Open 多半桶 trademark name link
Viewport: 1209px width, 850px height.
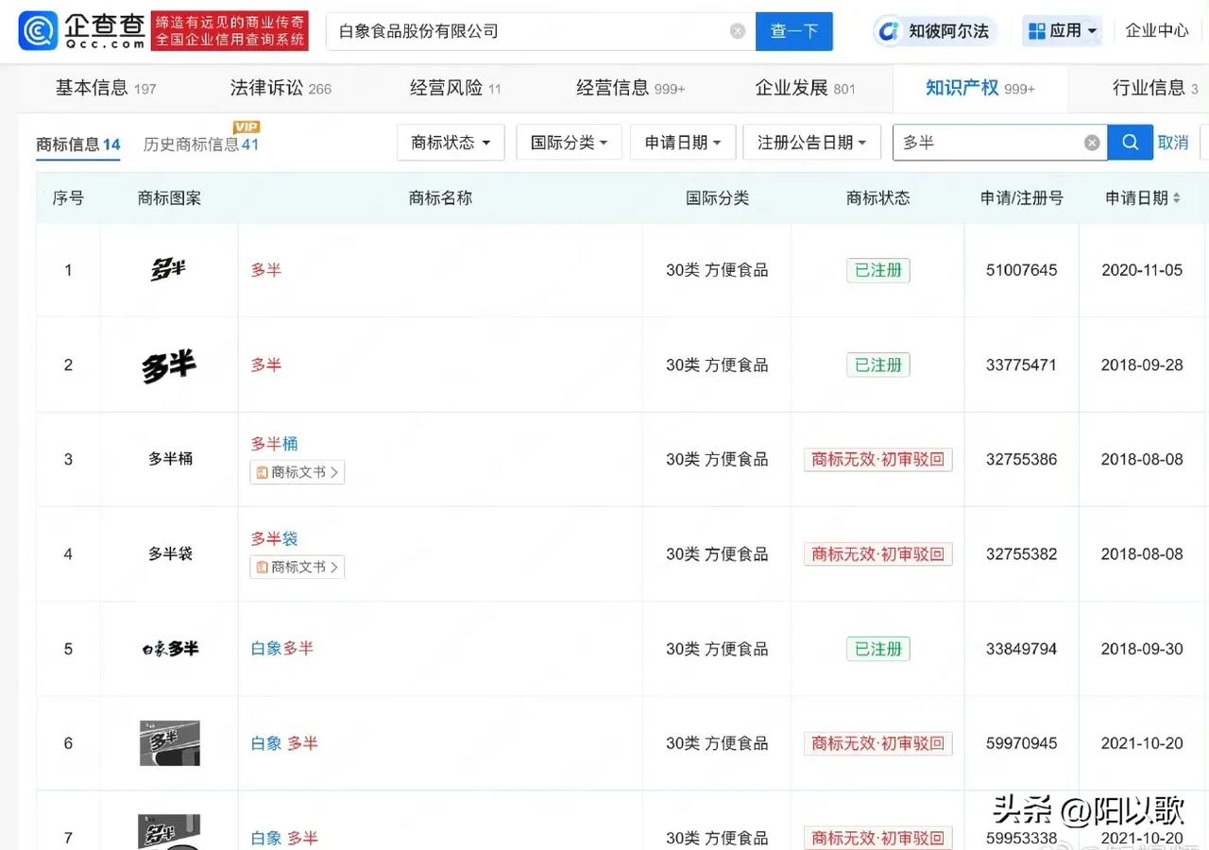tap(274, 444)
